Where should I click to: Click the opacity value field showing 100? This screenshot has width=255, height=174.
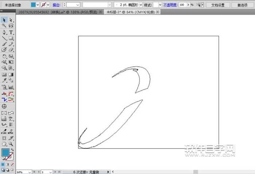183,5
